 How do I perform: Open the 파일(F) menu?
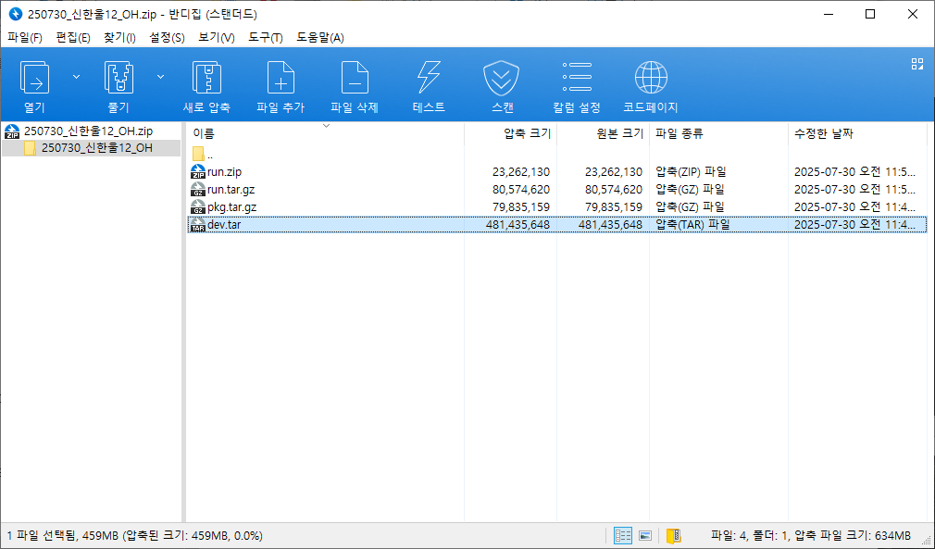point(25,37)
